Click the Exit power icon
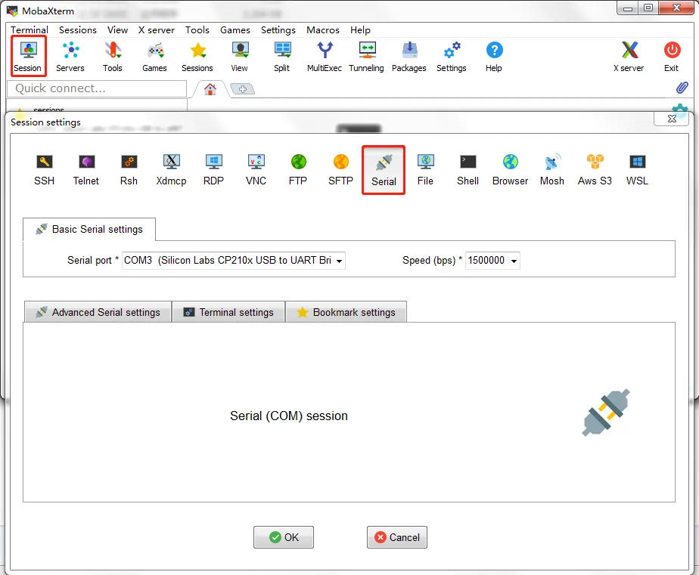Viewport: 699px width, 575px height. [x=672, y=57]
